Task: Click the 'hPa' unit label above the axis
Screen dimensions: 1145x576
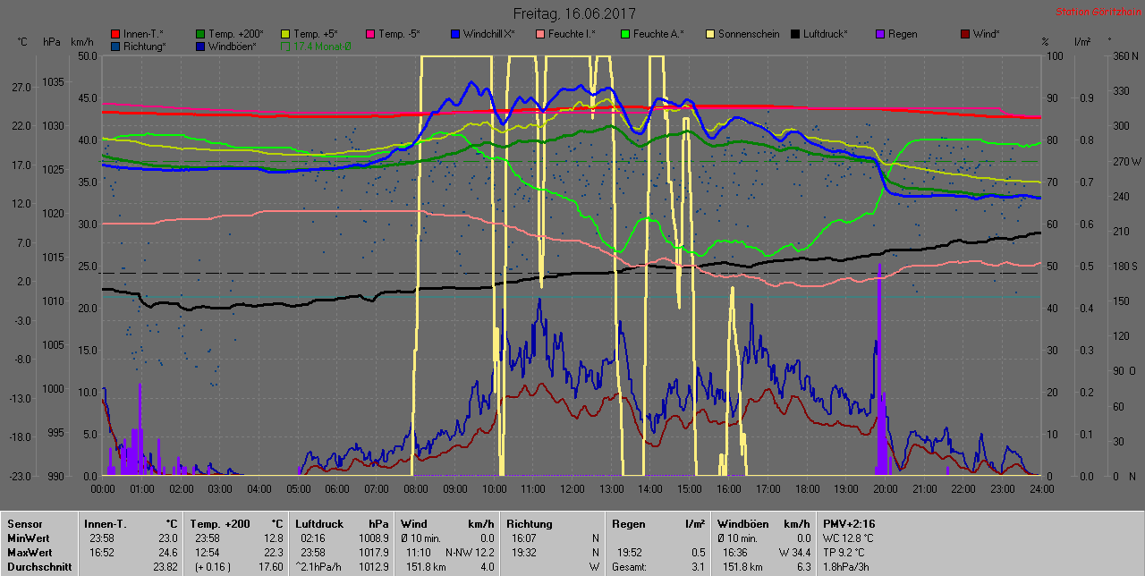Action: [51, 42]
